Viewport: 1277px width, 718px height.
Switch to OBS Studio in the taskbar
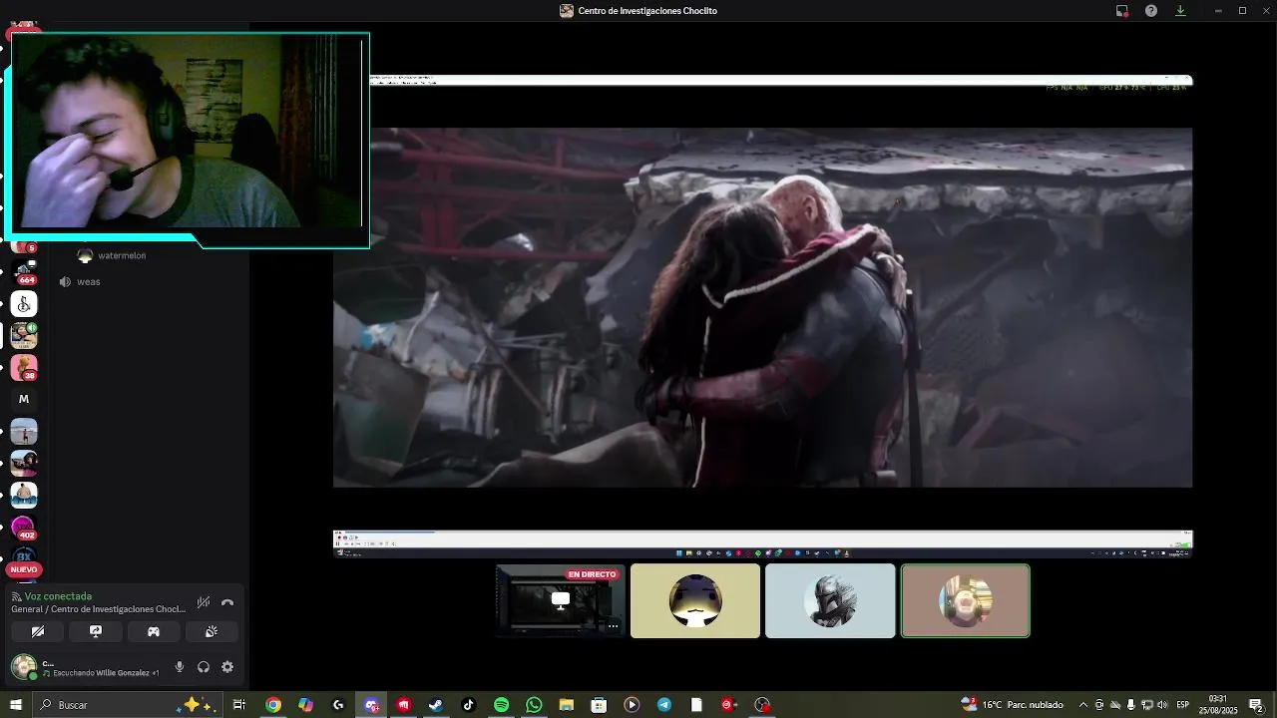[x=762, y=705]
